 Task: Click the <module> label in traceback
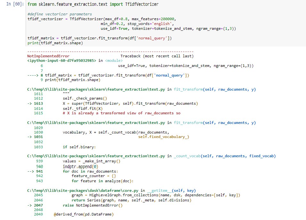click(114, 61)
